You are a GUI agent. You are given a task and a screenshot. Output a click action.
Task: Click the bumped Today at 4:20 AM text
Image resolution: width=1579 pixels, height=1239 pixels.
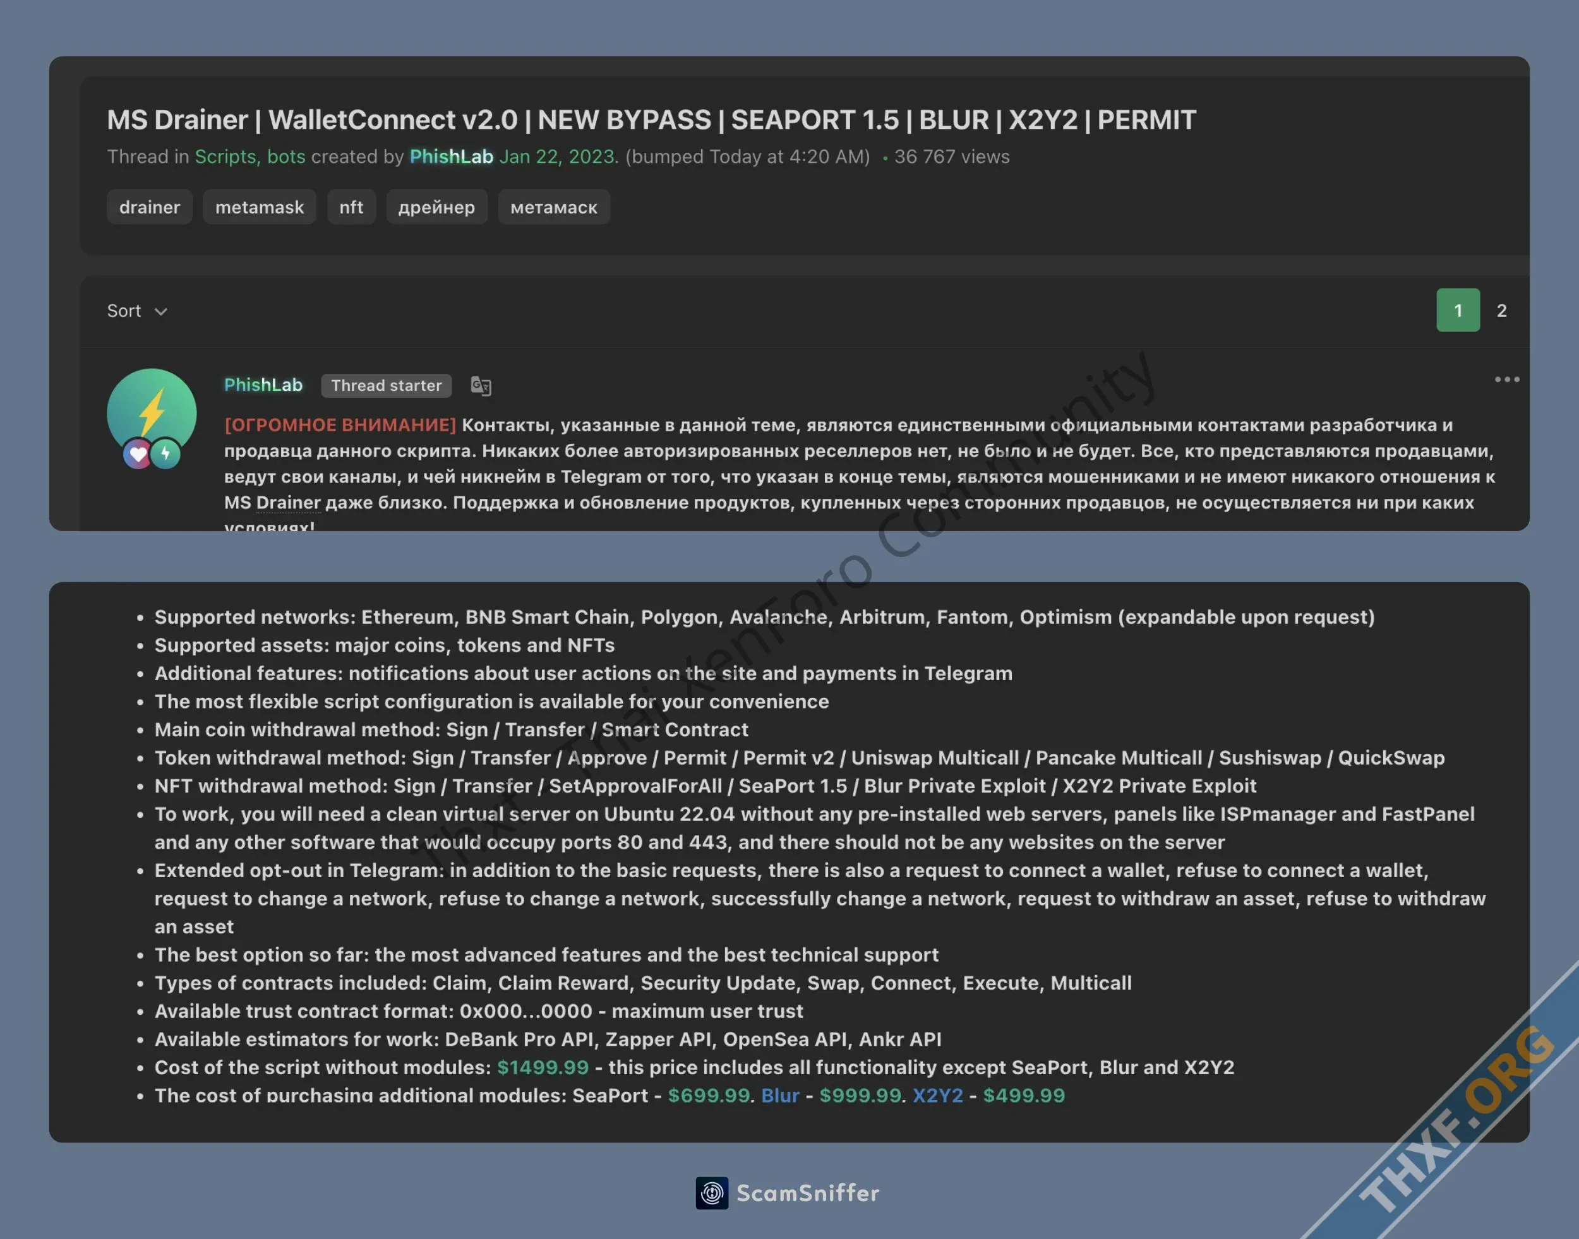(747, 157)
